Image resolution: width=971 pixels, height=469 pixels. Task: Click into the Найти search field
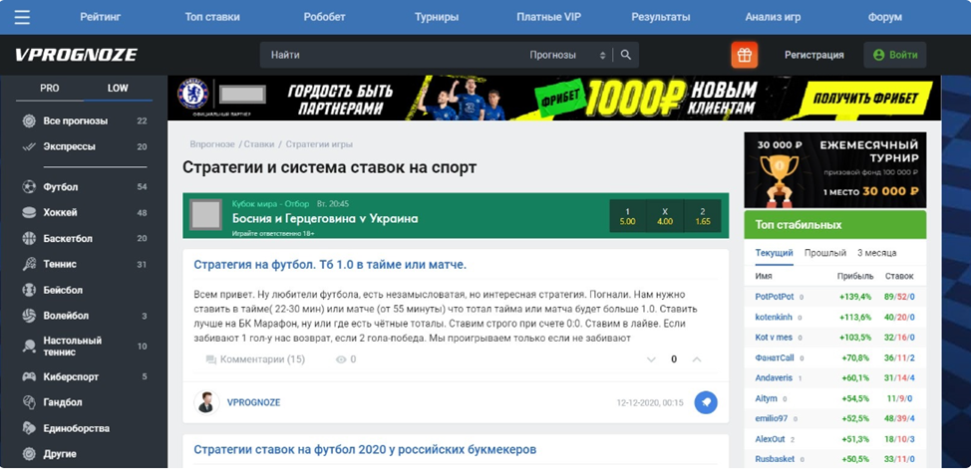click(x=389, y=55)
